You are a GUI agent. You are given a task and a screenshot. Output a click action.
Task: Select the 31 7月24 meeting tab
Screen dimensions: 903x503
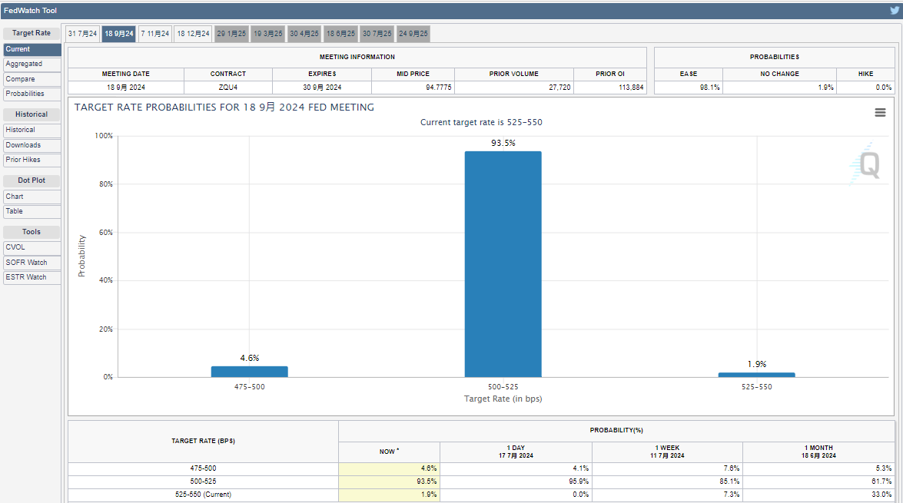click(82, 33)
